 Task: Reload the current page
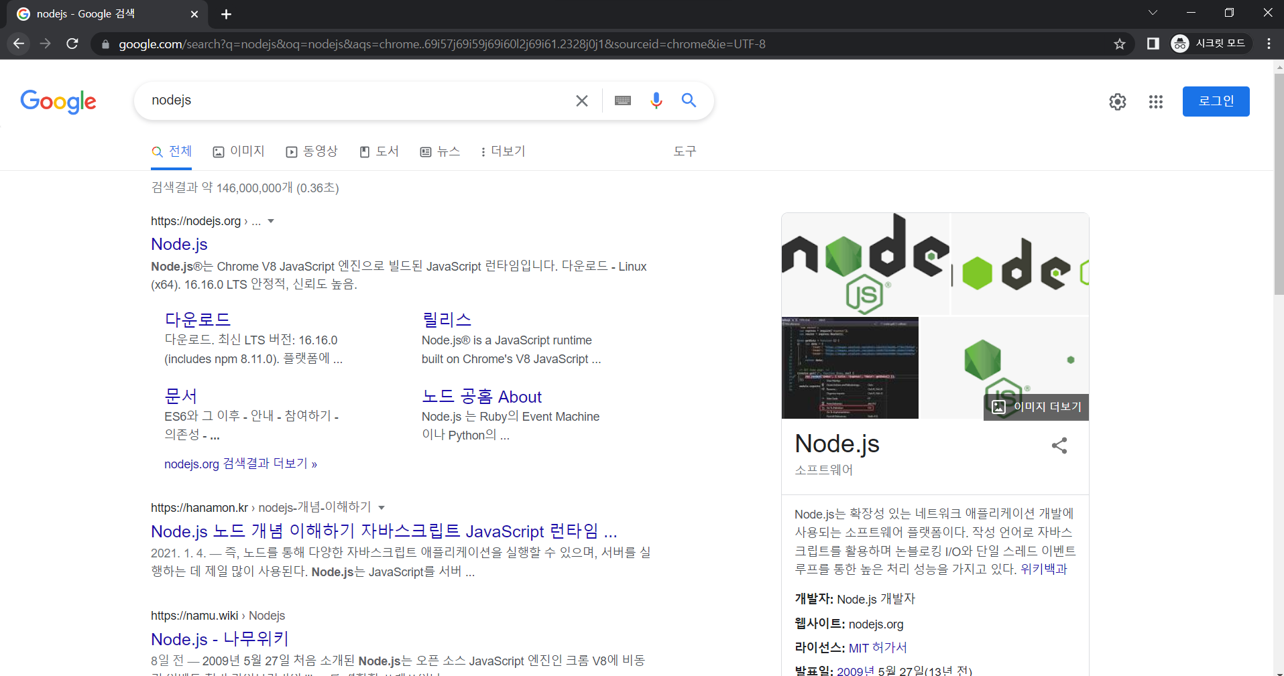point(72,44)
